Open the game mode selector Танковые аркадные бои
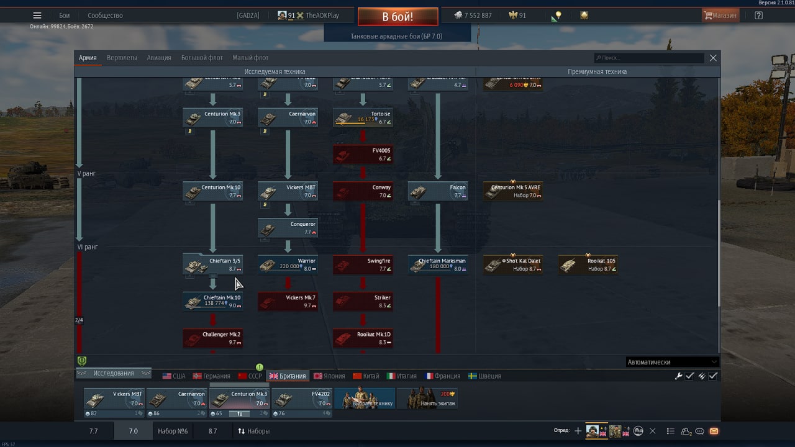This screenshot has width=795, height=447. click(x=397, y=36)
